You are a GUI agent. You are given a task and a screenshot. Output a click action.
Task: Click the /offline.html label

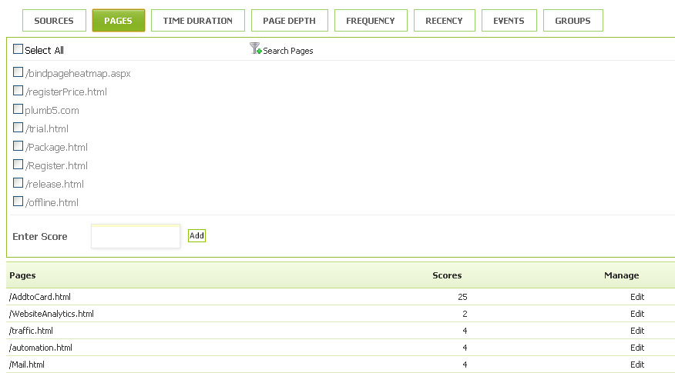[x=52, y=202]
